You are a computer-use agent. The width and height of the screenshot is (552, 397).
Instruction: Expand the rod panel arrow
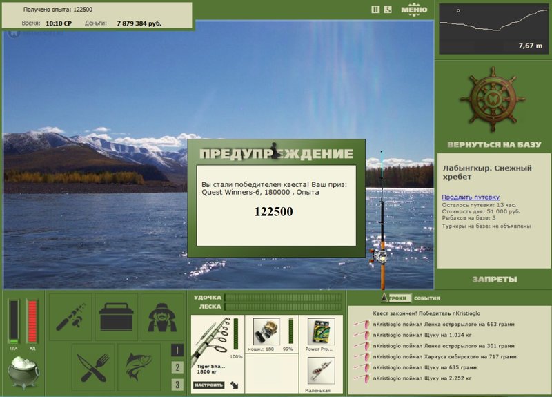point(235,385)
